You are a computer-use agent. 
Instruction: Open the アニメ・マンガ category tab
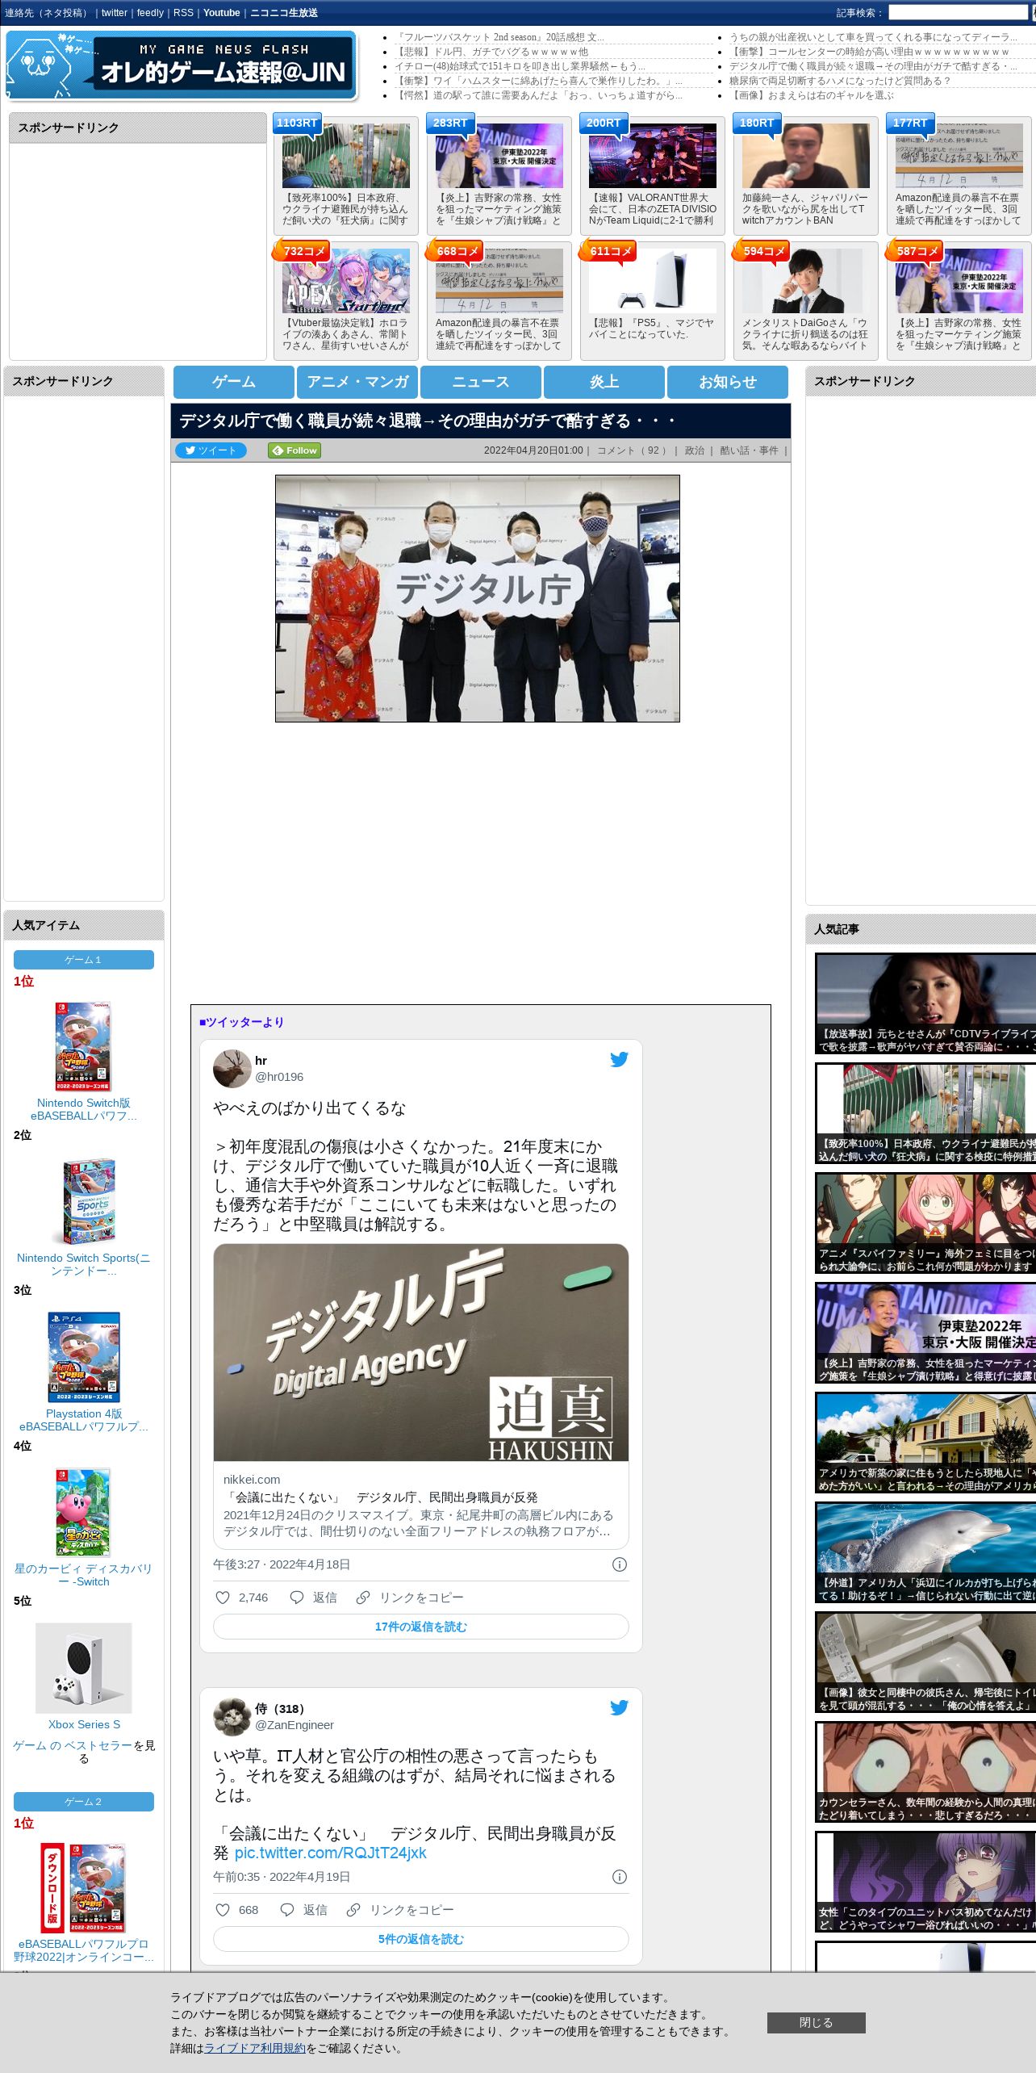point(357,382)
